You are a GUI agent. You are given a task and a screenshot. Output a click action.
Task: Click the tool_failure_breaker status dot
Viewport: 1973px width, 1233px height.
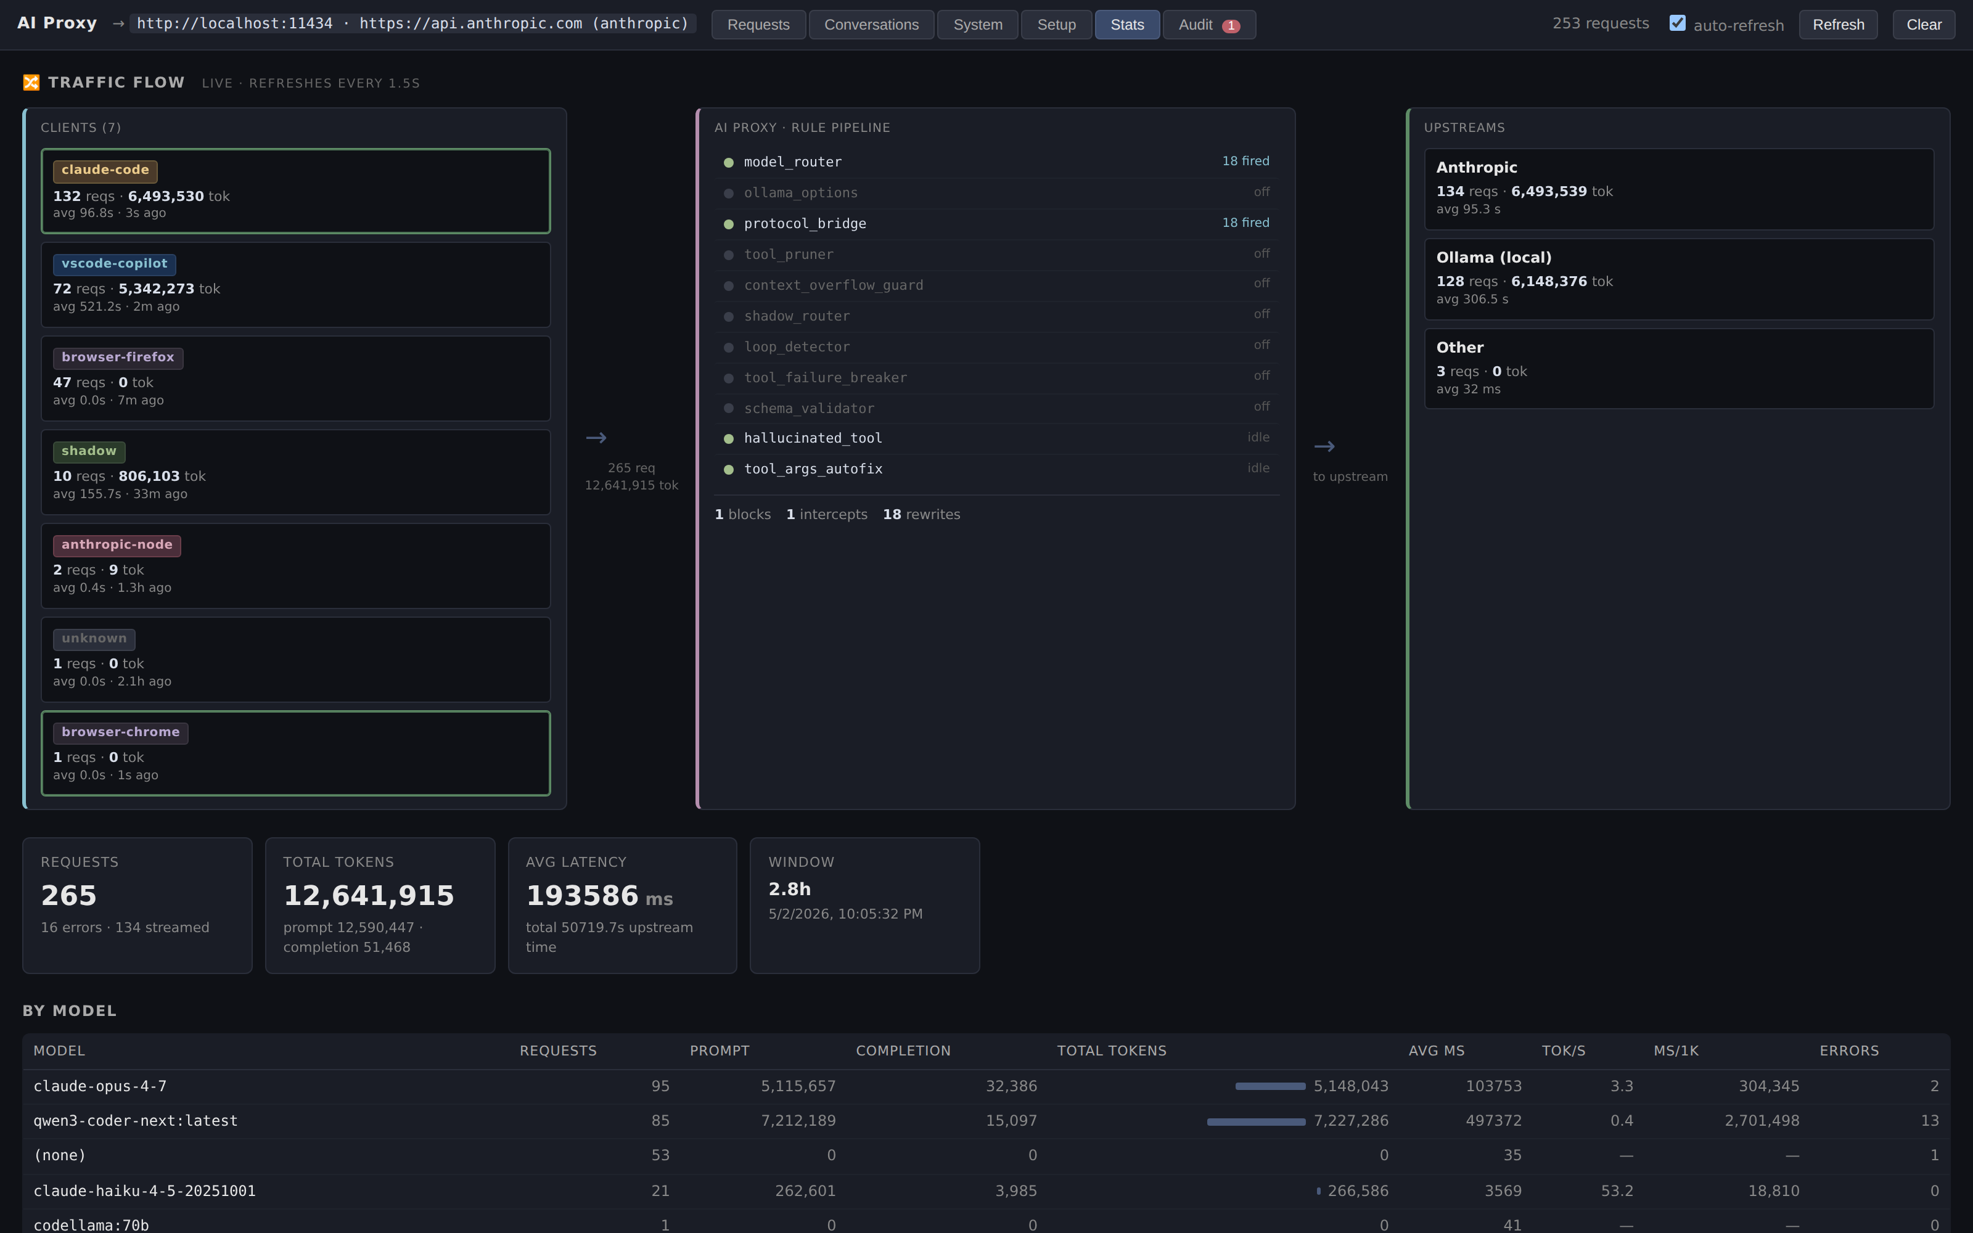[x=729, y=379]
